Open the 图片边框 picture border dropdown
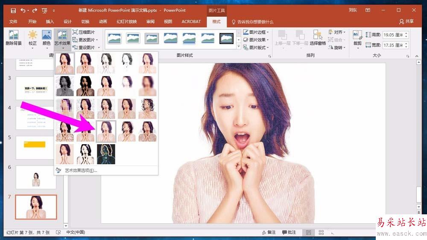 coord(256,32)
